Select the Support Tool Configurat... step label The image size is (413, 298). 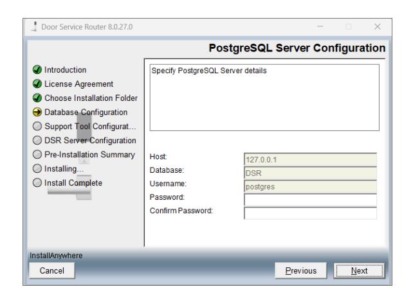click(x=90, y=127)
